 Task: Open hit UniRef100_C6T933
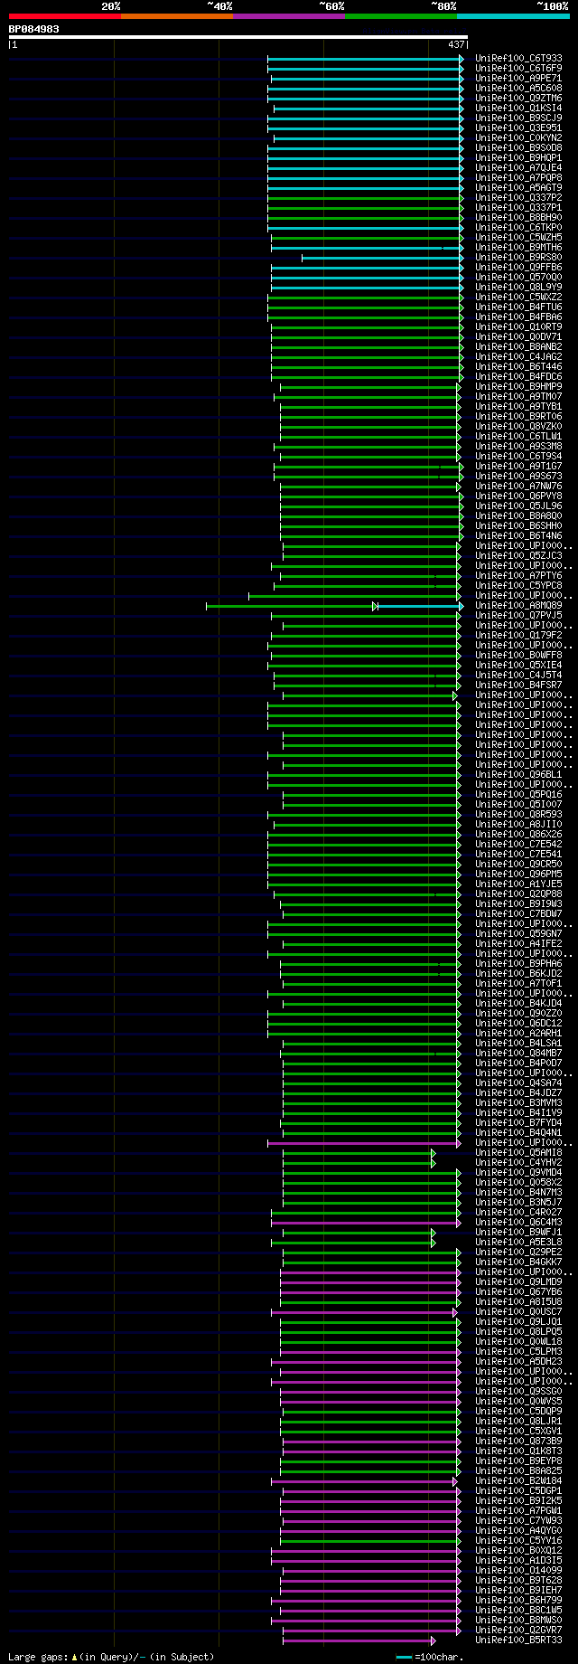[518, 59]
